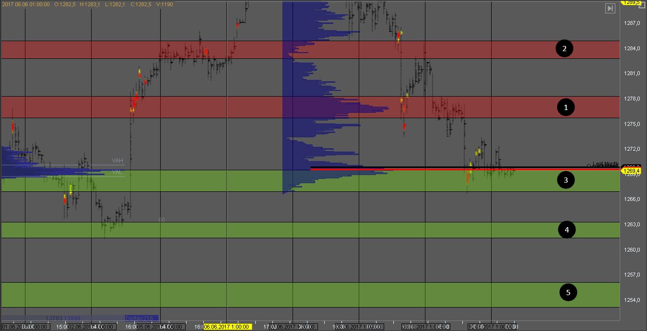Select the red horizontal level line
The width and height of the screenshot is (647, 331).
coord(432,169)
